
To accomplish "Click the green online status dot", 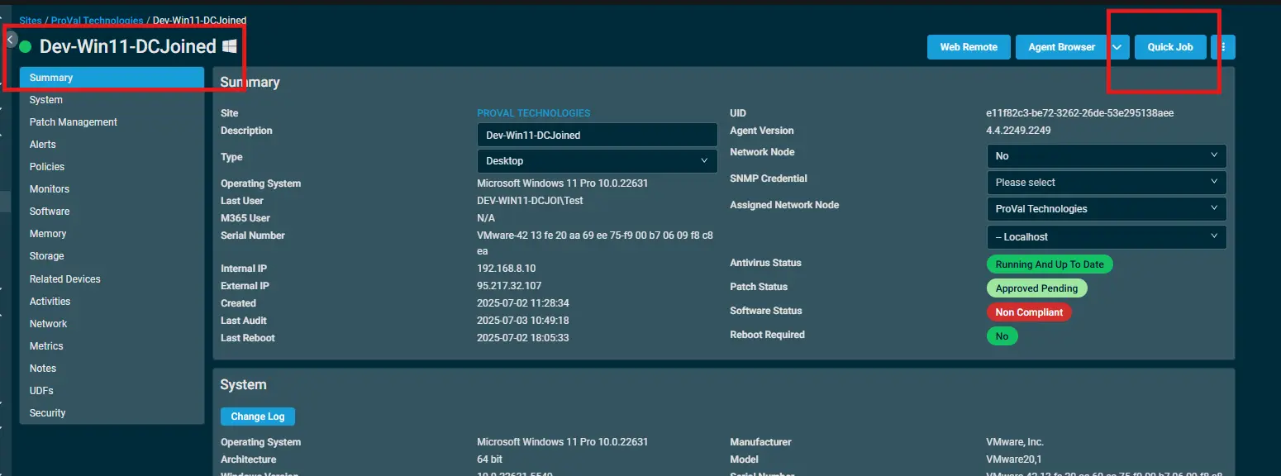I will point(26,47).
